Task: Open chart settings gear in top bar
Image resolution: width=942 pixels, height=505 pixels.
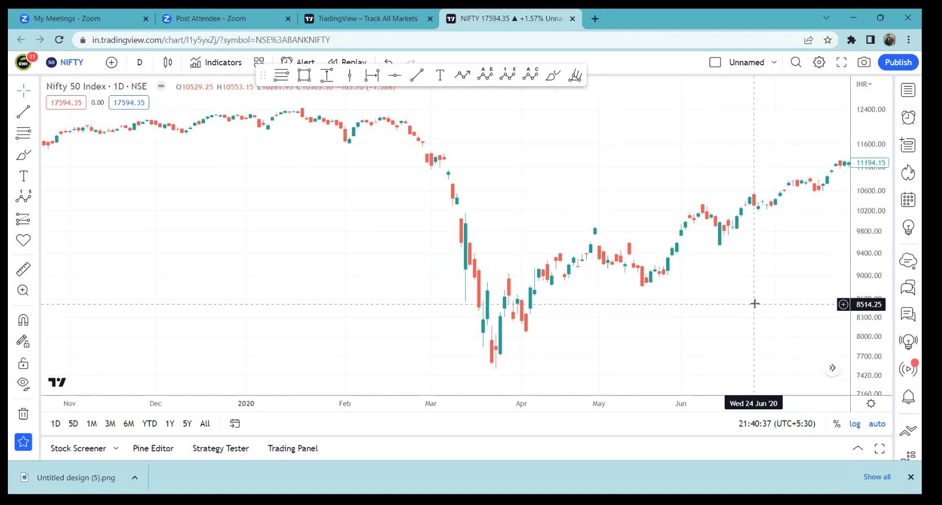Action: point(819,62)
